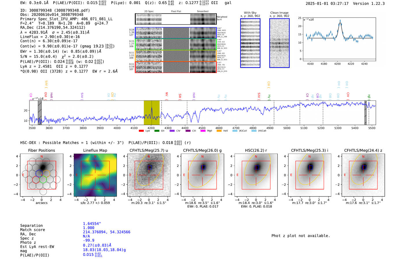Click the yellow highlighted band in the spectrum
The width and height of the screenshot is (405, 275).
pyautogui.click(x=152, y=113)
